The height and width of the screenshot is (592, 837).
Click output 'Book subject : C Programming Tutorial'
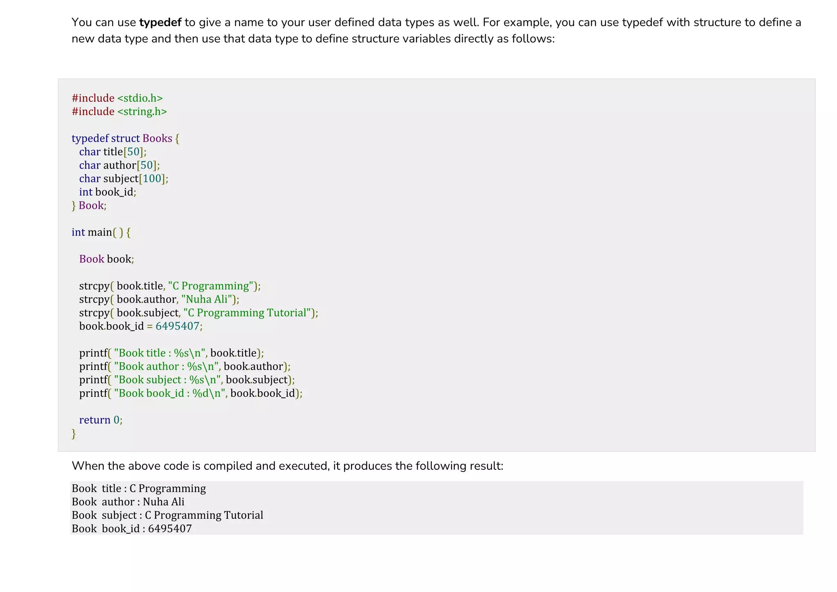(x=168, y=515)
